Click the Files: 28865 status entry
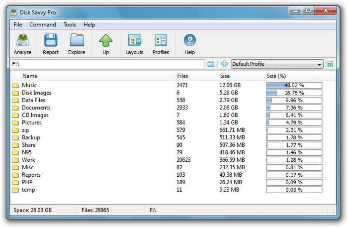 [95, 210]
